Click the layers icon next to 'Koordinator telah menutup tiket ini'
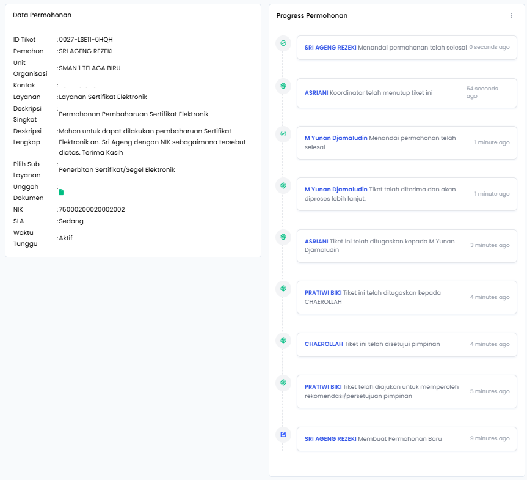 tap(283, 86)
